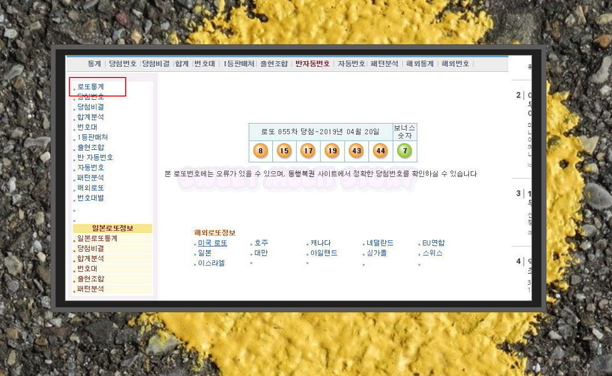Open the 이스라엘 overseas lotto link
Screen dimensions: 612x376
pyautogui.click(x=211, y=264)
